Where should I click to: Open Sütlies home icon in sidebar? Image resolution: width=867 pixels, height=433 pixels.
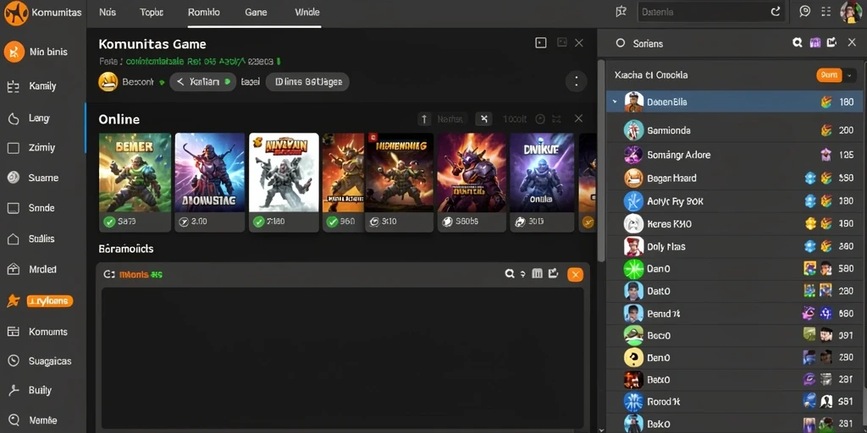click(x=14, y=238)
